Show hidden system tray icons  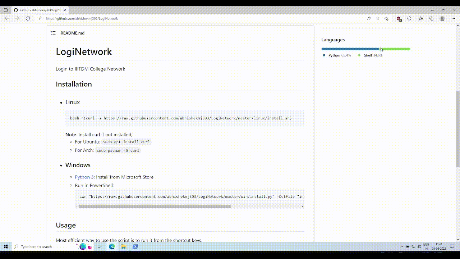(x=402, y=247)
